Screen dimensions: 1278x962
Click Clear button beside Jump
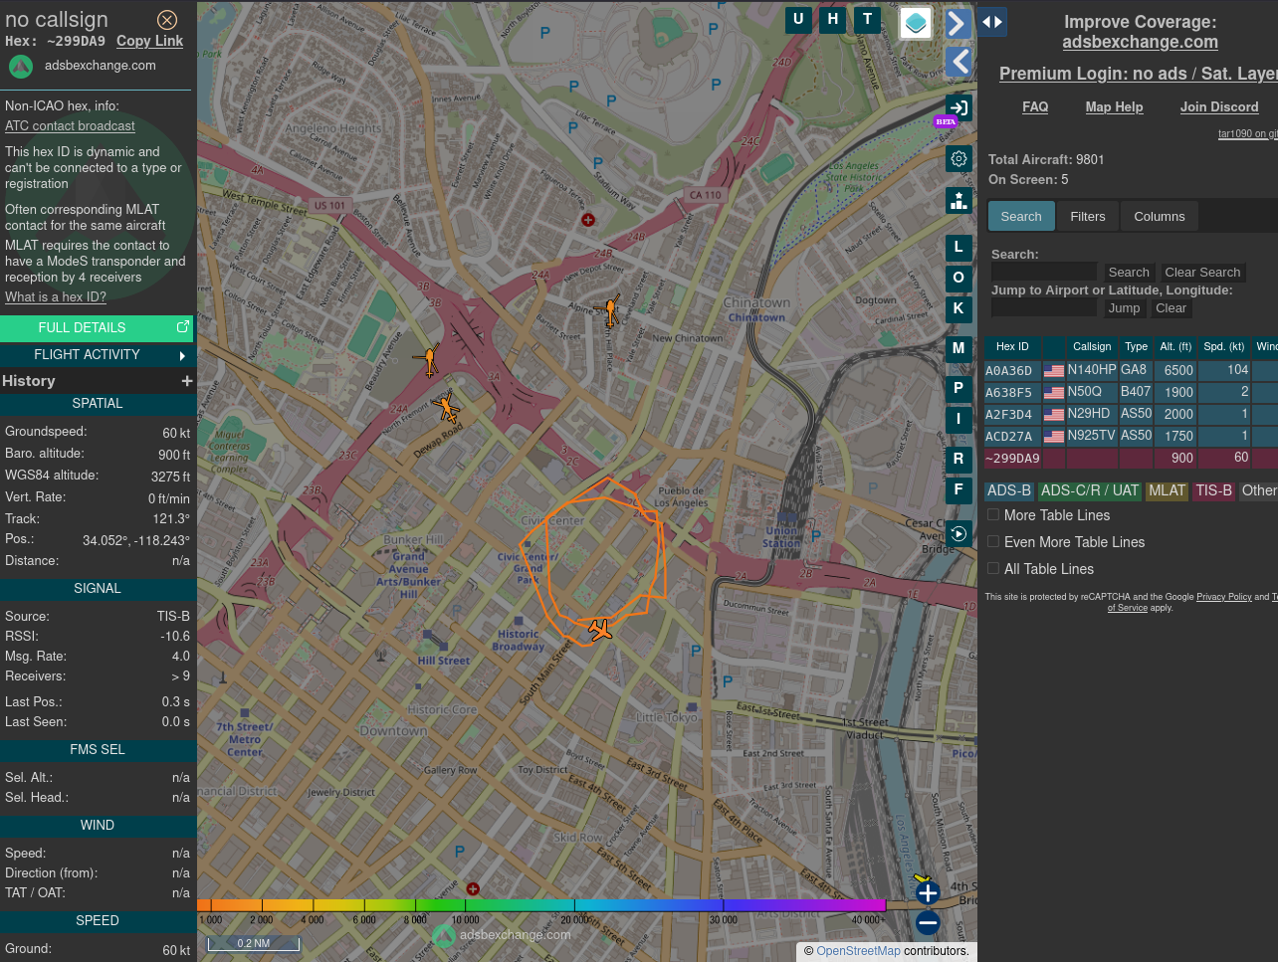click(1171, 308)
